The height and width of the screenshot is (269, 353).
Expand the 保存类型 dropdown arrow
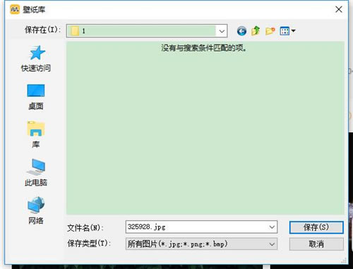click(272, 244)
